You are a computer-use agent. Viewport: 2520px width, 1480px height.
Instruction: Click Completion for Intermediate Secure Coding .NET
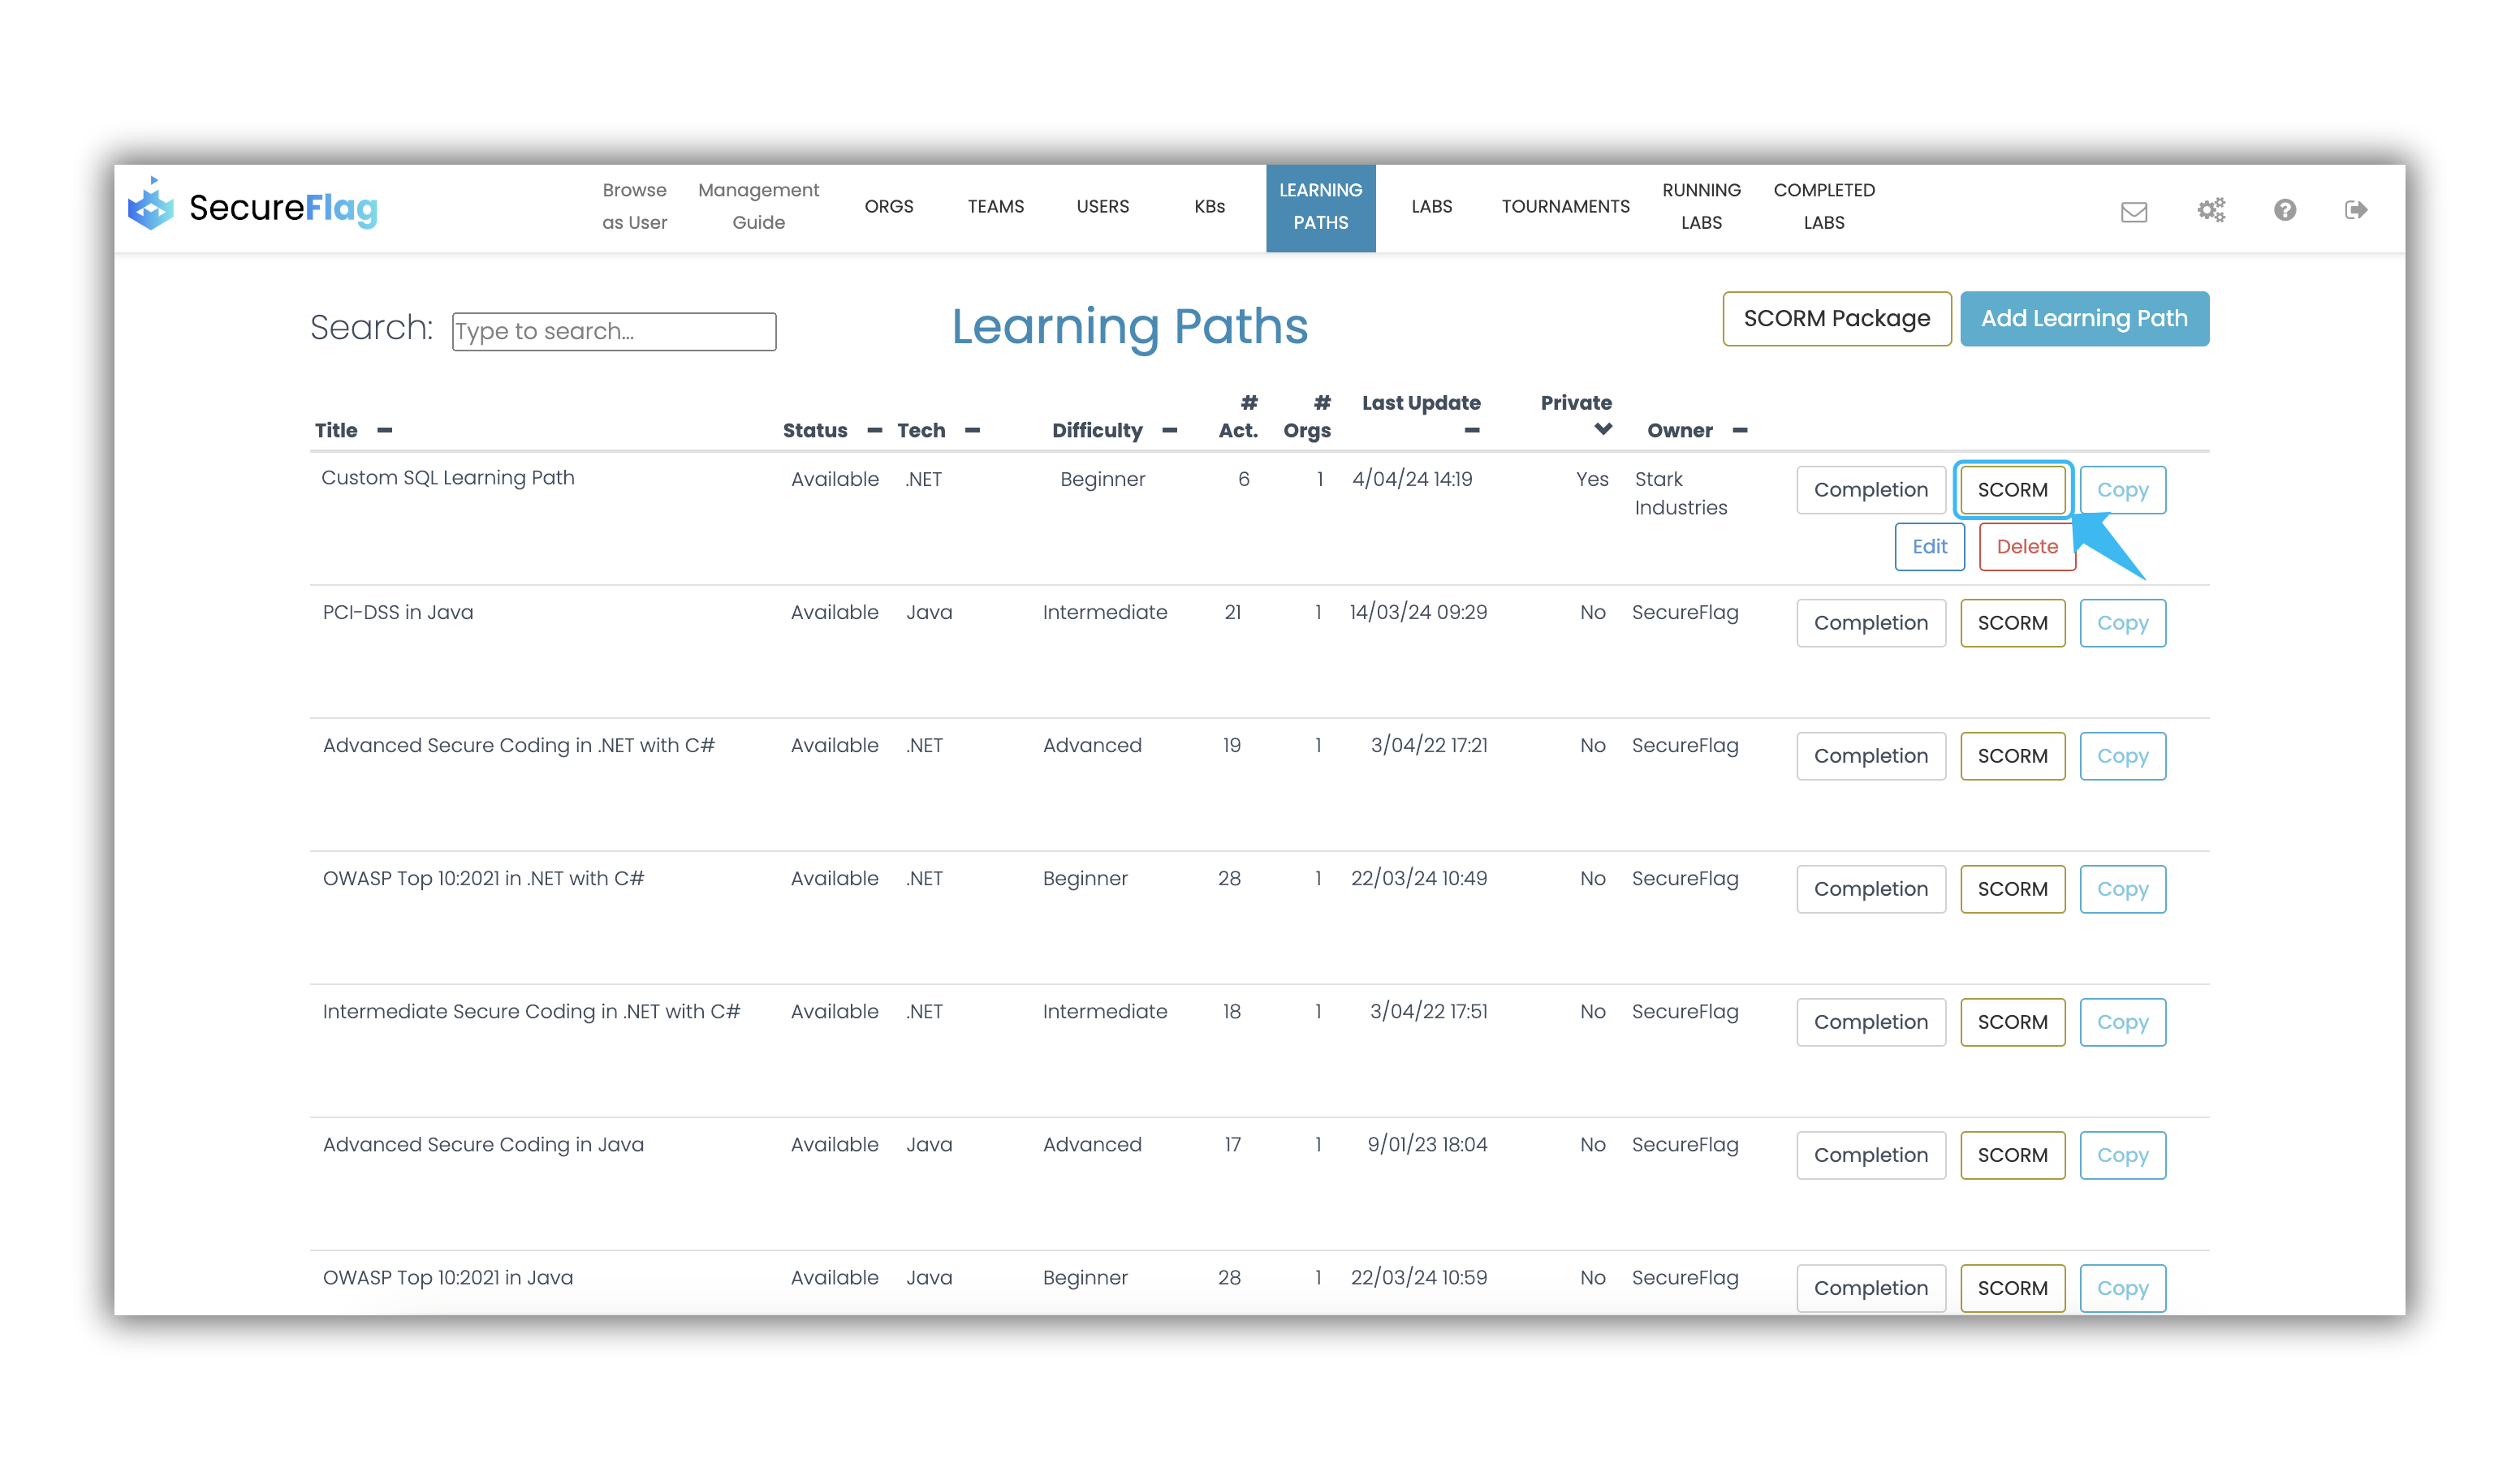pyautogui.click(x=1871, y=1022)
